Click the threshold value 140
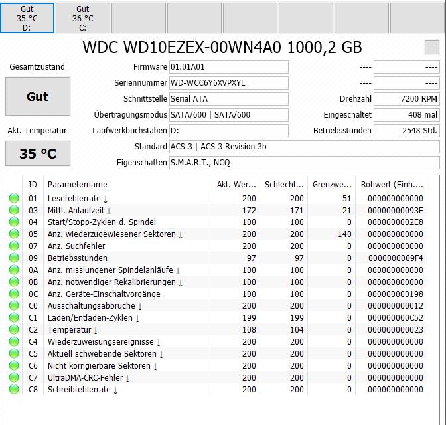 344,234
